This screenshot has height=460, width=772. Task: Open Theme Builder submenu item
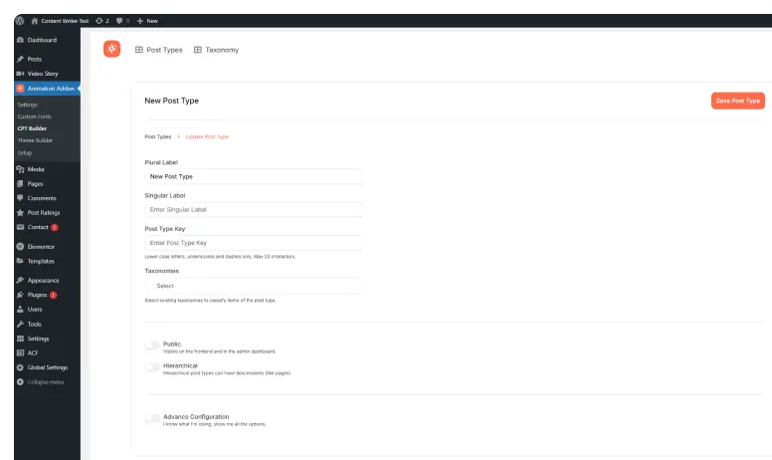point(35,140)
